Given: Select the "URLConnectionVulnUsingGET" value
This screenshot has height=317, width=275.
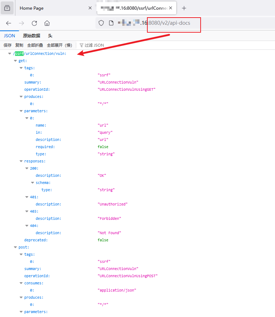Looking at the screenshot, I should [127, 89].
